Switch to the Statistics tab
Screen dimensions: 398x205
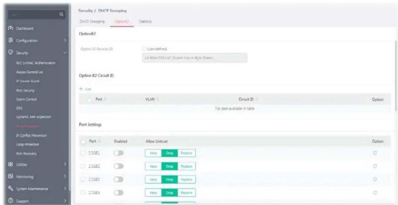point(146,22)
